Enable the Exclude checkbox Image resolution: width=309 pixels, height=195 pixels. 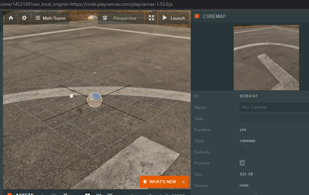click(242, 152)
